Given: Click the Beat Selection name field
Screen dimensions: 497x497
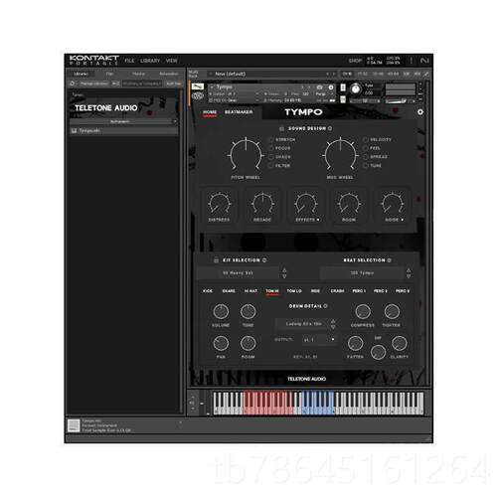Looking at the screenshot, I should (362, 273).
